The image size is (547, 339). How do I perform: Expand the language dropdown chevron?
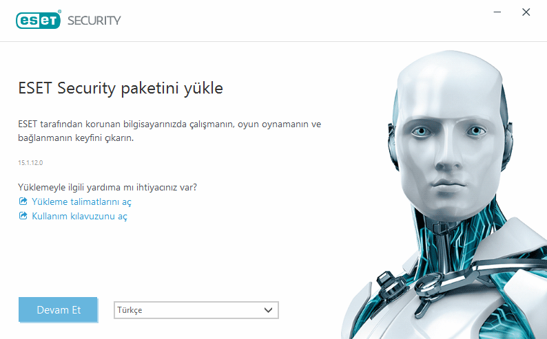point(268,310)
